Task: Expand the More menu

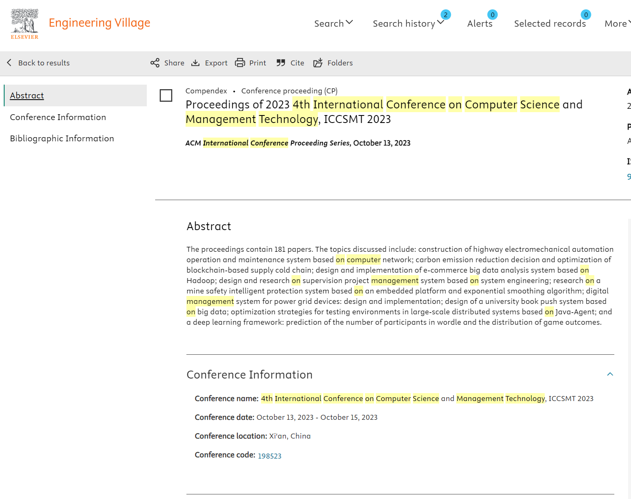Action: pos(618,23)
